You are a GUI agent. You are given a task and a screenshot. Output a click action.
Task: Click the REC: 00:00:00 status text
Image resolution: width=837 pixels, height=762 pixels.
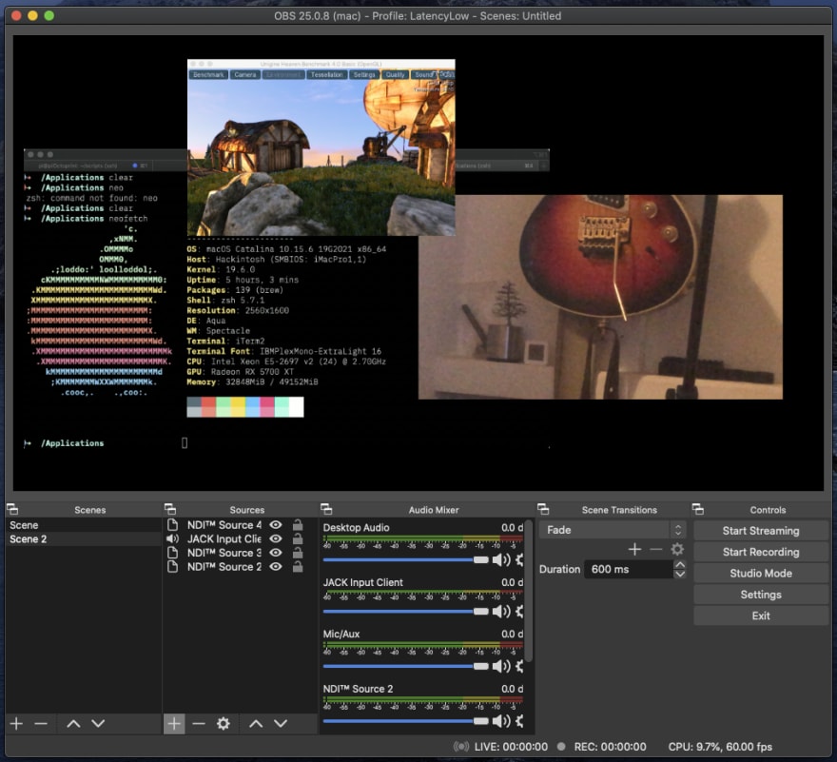[610, 747]
